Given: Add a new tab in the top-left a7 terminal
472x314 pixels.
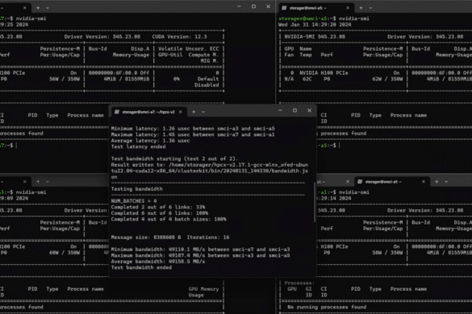Looking at the screenshot, I should (38, 8).
